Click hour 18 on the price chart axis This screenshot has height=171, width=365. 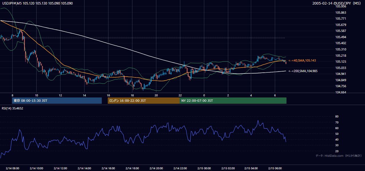[x=132, y=95]
